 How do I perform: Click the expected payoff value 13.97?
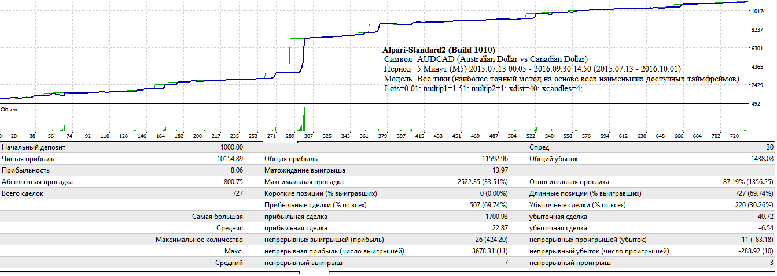500,170
